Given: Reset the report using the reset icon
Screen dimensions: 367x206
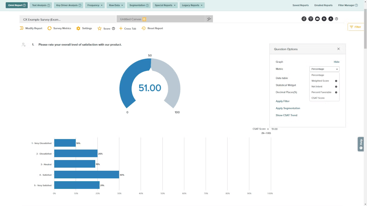Looking at the screenshot, I should (x=143, y=28).
